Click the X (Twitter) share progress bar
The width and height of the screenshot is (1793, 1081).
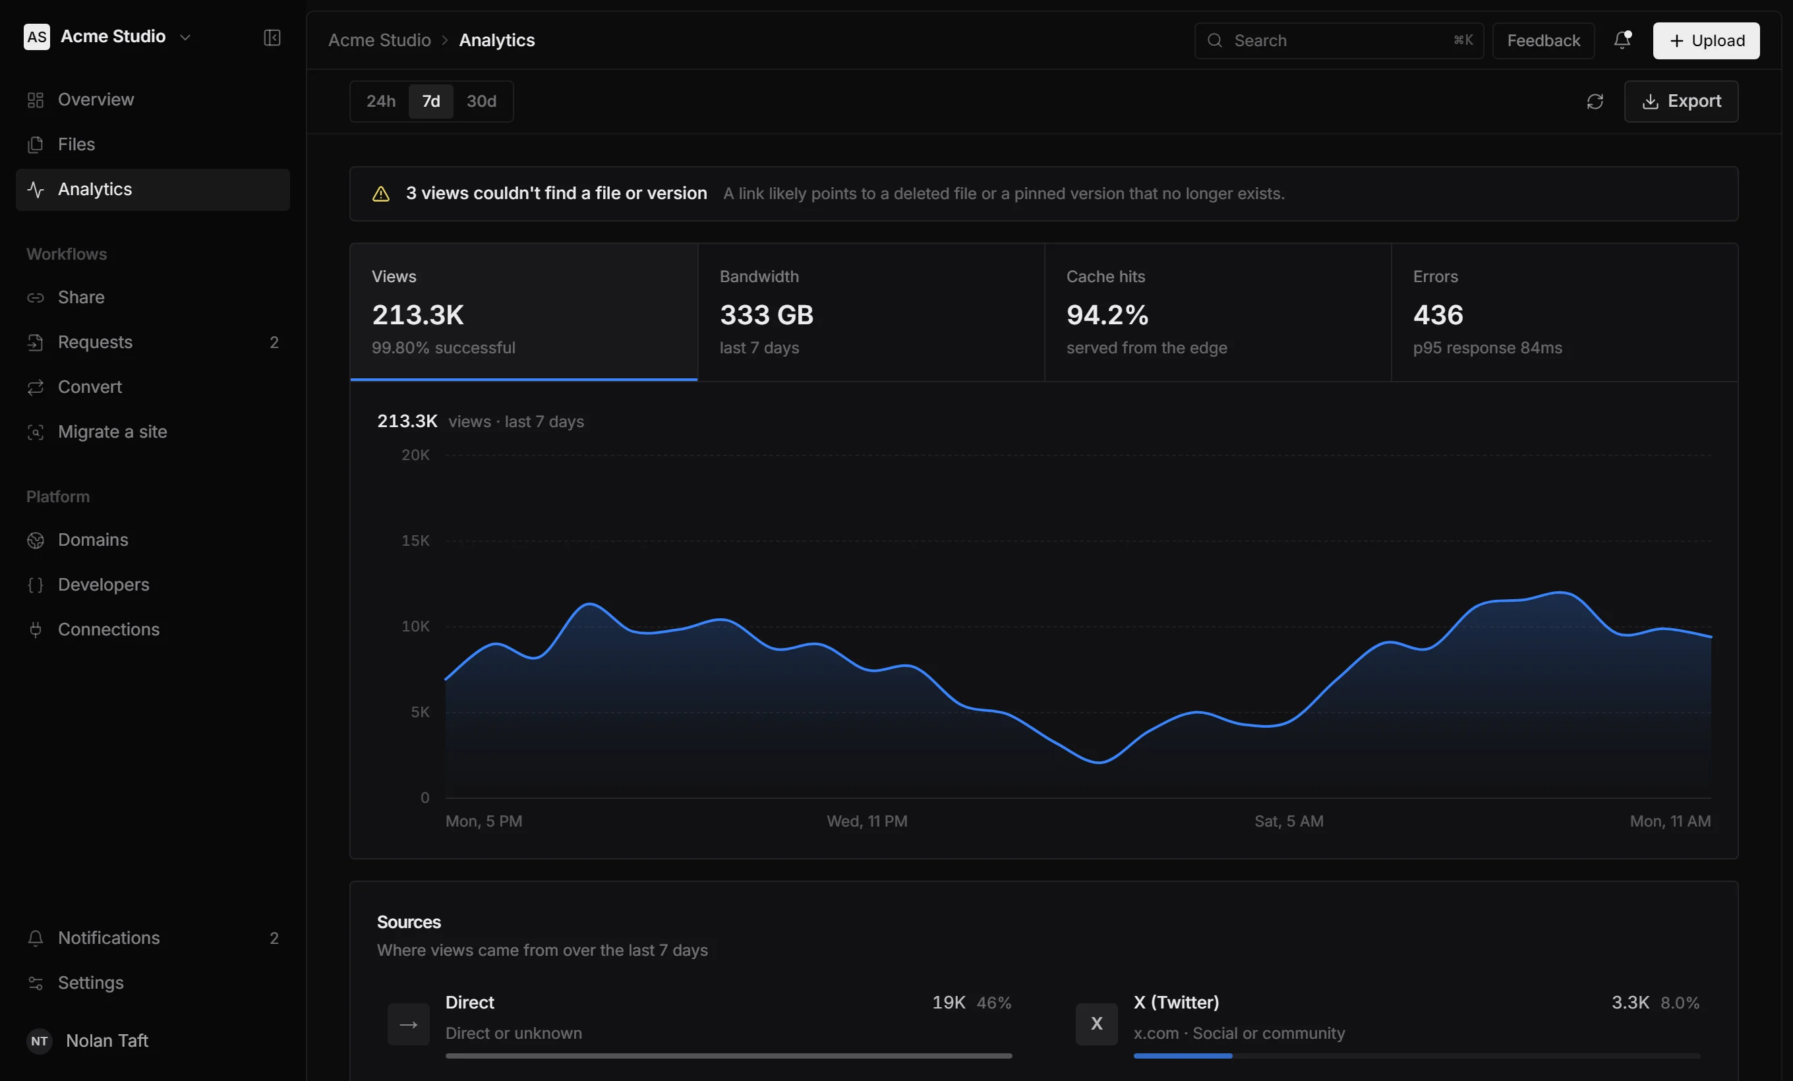1417,1056
